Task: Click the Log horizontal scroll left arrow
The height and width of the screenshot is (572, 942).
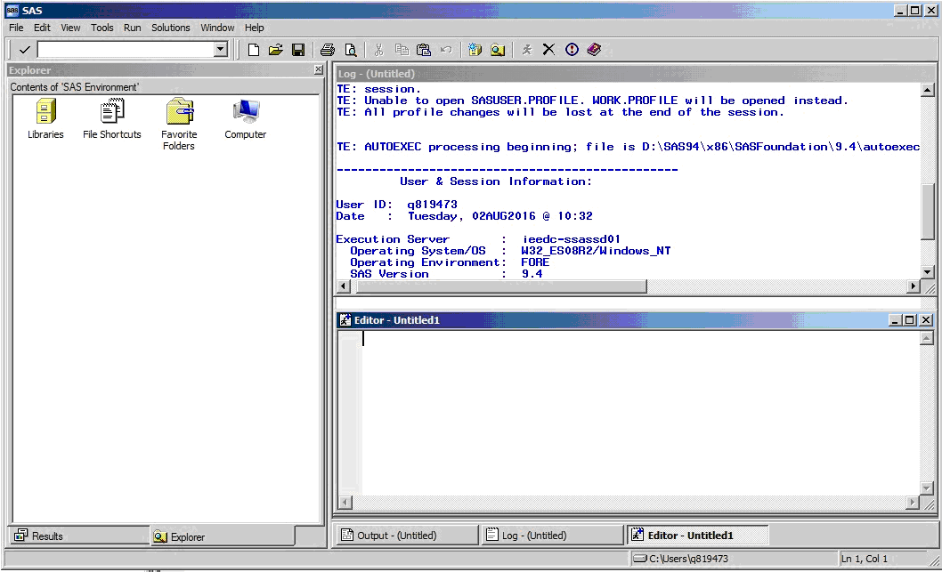Action: coord(343,286)
